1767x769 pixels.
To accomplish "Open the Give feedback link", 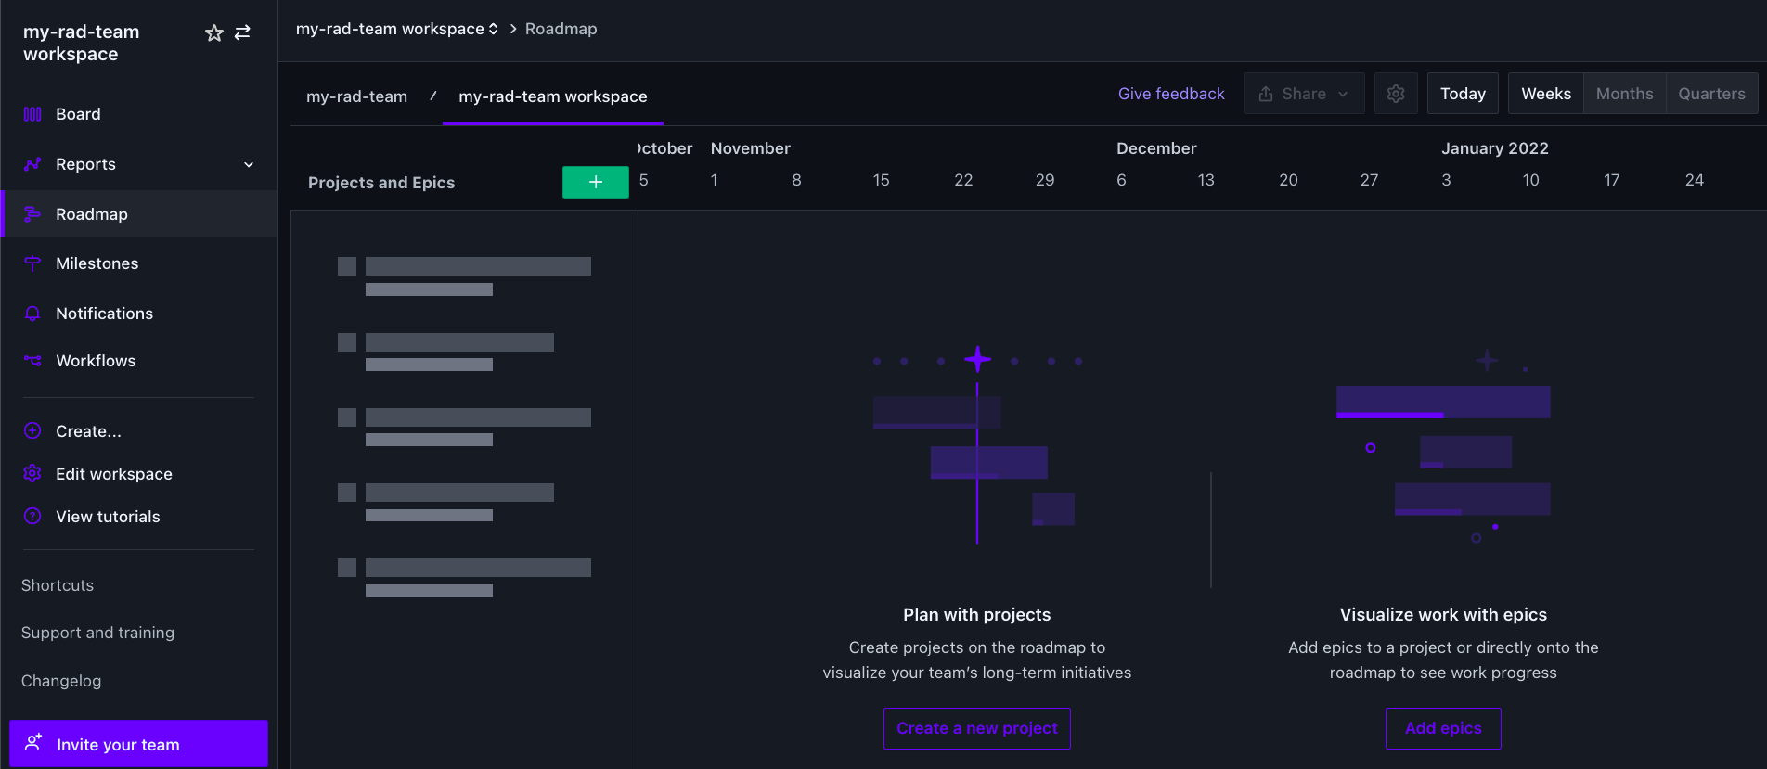I will click(x=1170, y=94).
